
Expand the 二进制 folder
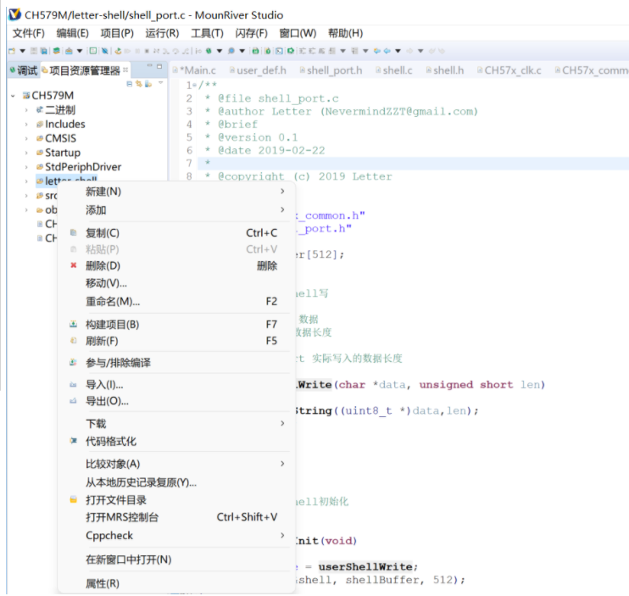[26, 110]
